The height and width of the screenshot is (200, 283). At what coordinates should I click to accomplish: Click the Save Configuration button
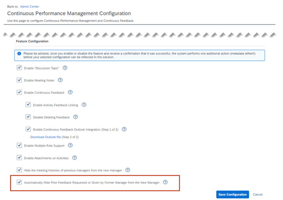[233, 194]
